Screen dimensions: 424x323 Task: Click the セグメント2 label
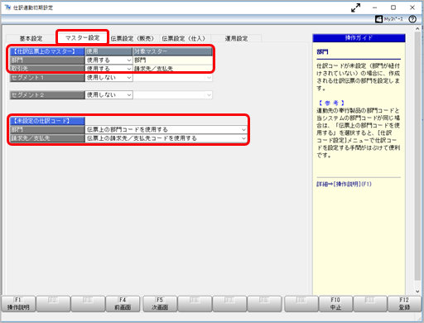(x=47, y=95)
